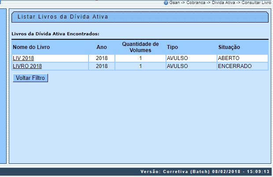
Task: Click the volume quantity in LIV 2018 row
Action: pos(140,58)
